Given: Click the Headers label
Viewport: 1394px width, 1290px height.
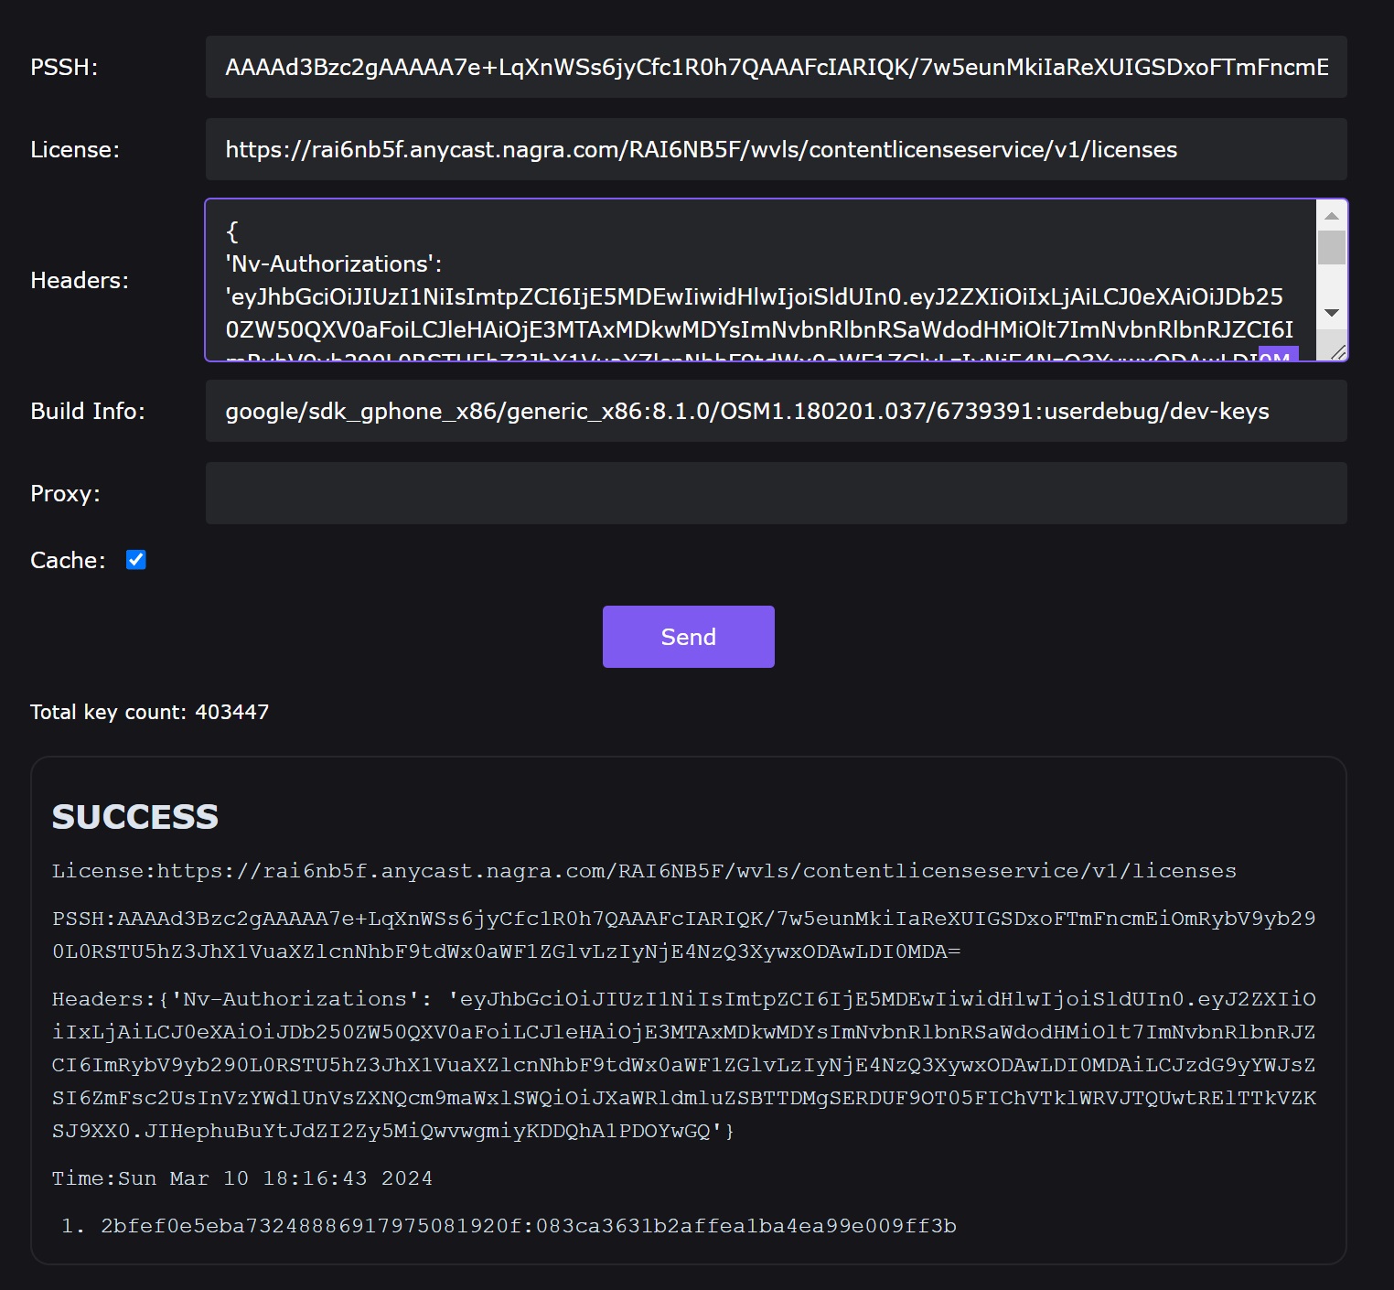Looking at the screenshot, I should coord(80,280).
